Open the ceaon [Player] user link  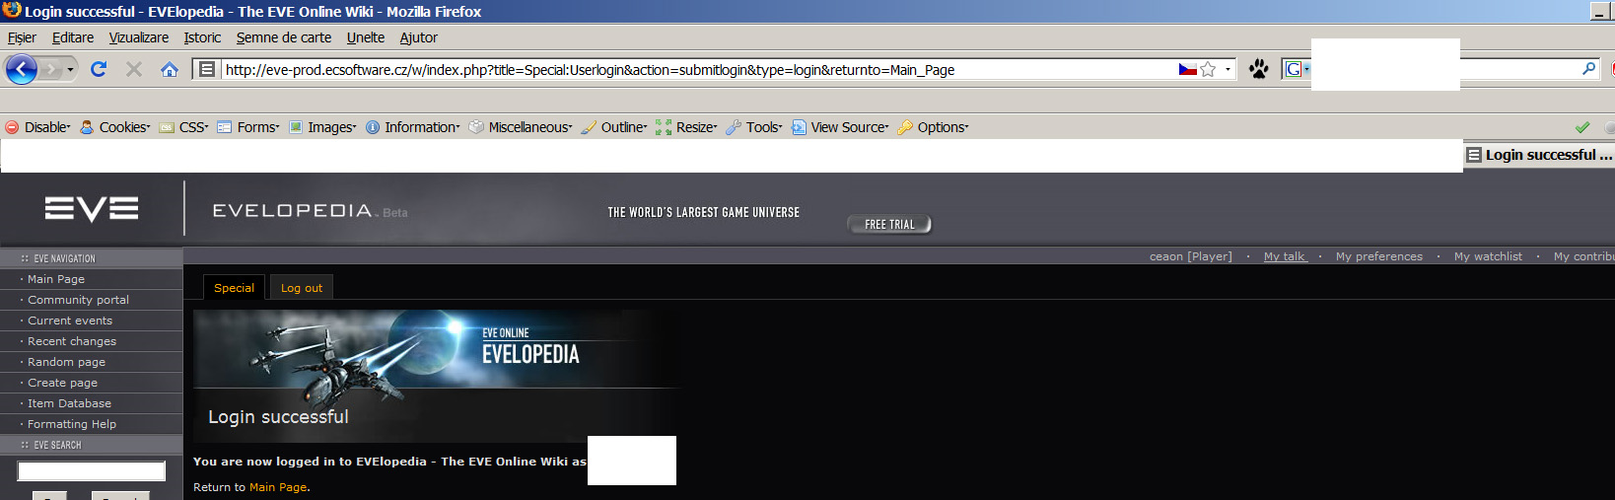coord(1190,256)
